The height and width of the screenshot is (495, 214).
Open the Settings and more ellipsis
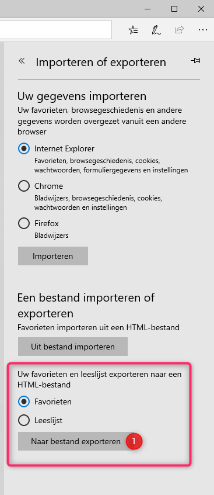203,30
